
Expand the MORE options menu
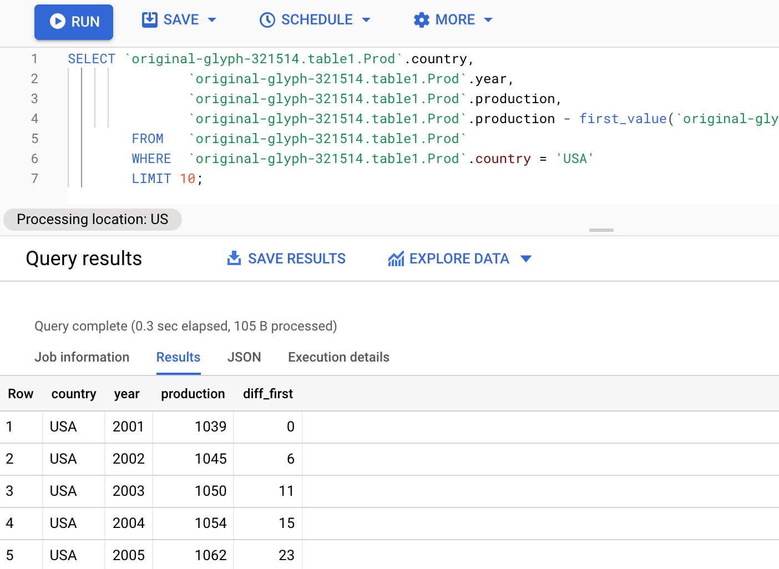[488, 19]
